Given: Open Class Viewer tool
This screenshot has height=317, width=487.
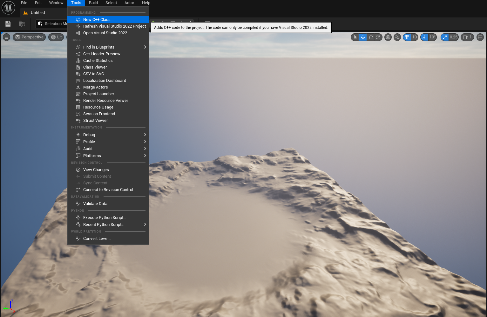Looking at the screenshot, I should 108,67.
